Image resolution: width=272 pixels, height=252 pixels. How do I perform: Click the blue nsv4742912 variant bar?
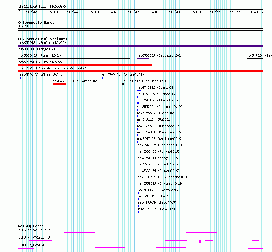tap(139, 91)
